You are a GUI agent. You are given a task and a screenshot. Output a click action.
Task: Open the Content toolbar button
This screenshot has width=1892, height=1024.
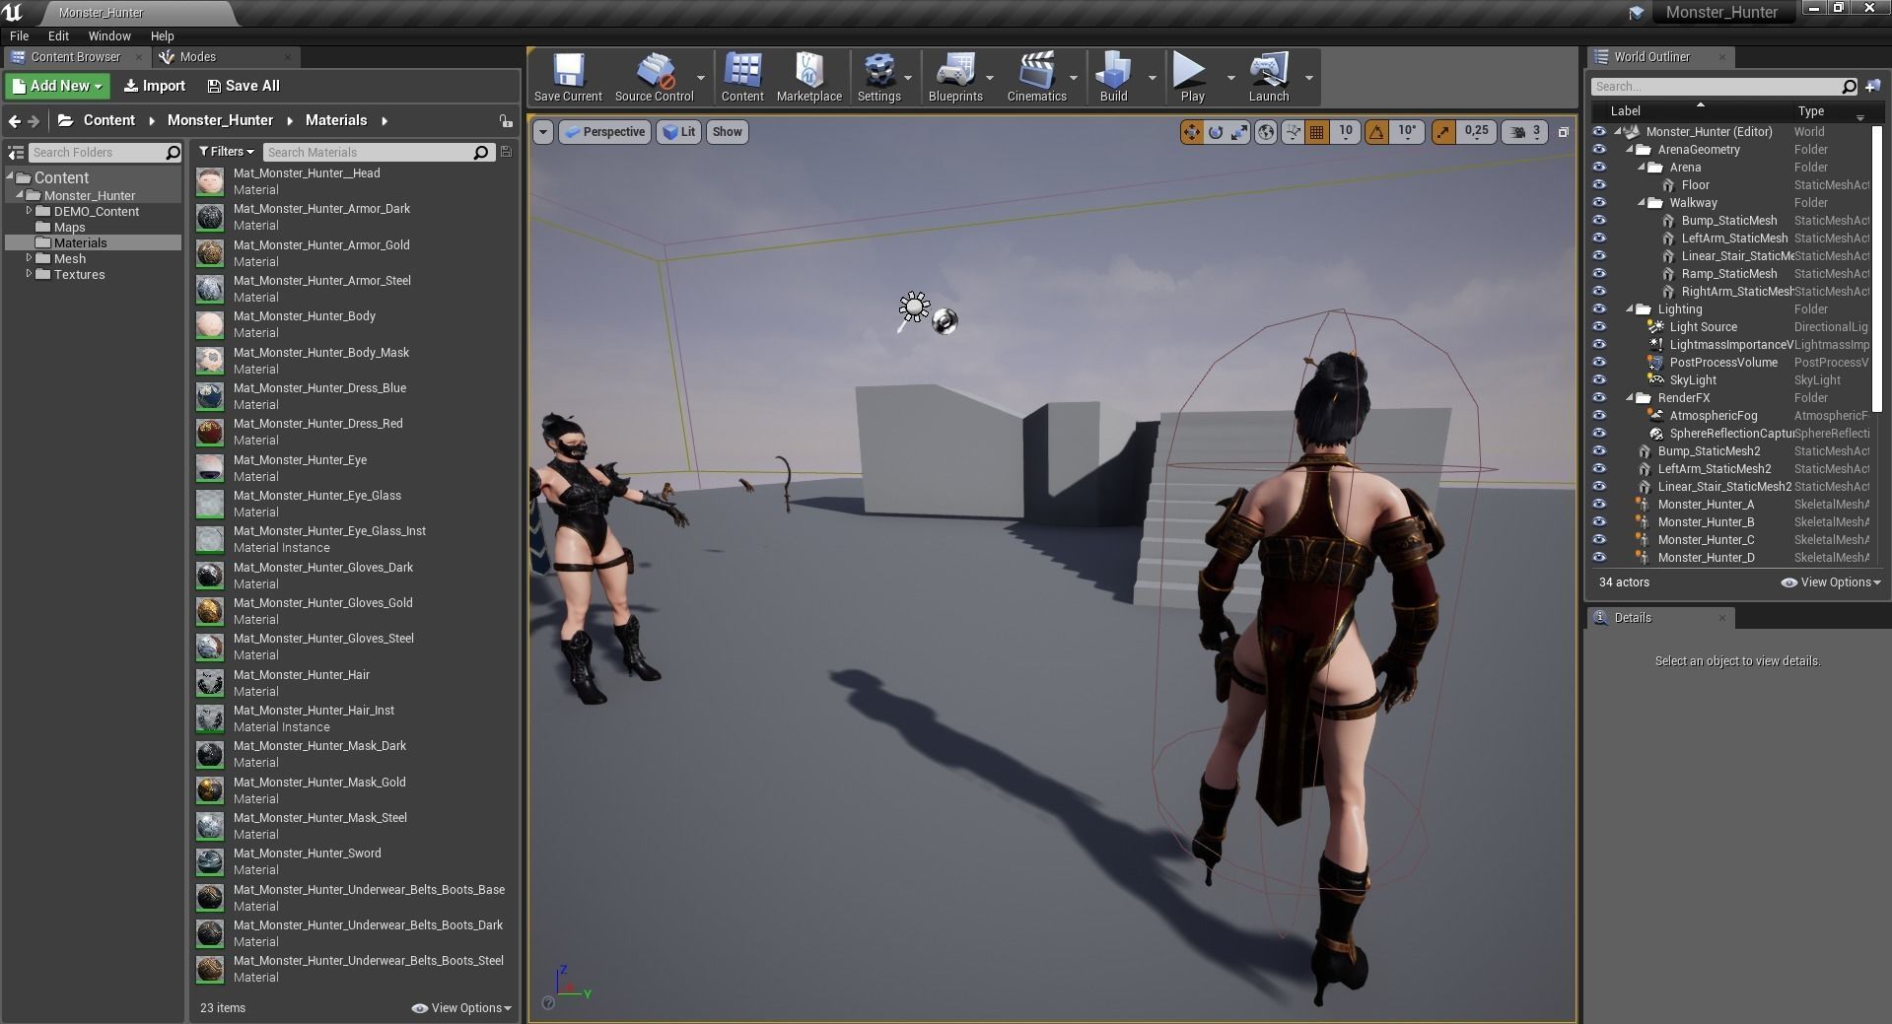point(742,77)
